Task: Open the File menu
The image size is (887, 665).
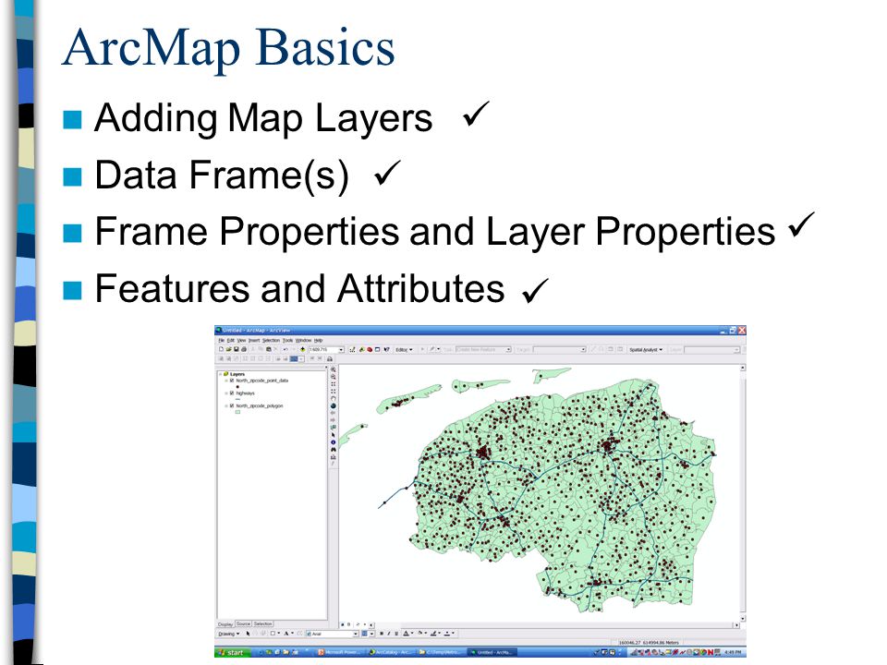Action: (221, 341)
